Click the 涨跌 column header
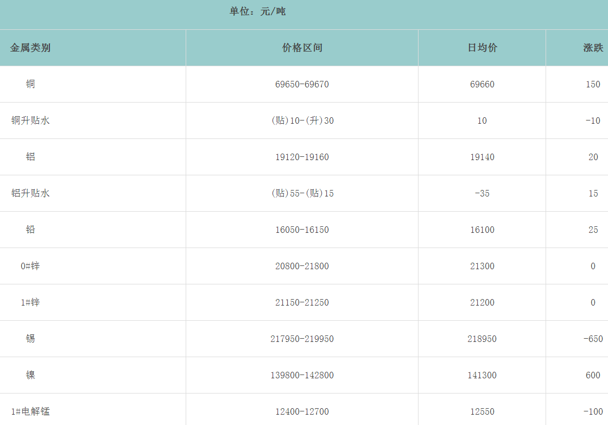 (593, 48)
